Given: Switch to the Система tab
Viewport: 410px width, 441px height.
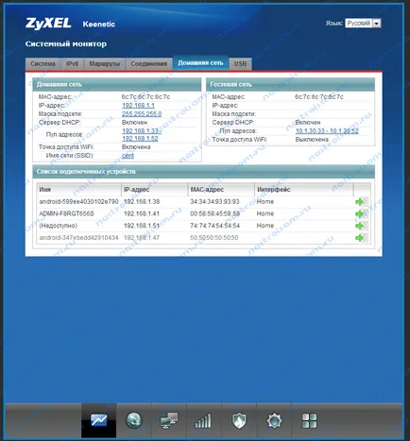Looking at the screenshot, I should 43,63.
